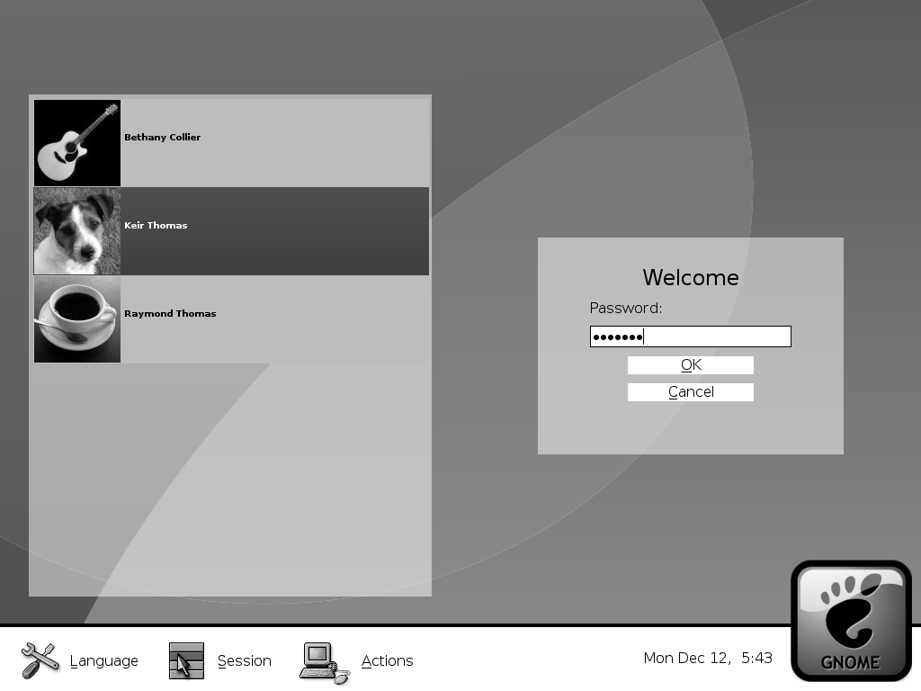The image size is (921, 691).
Task: Click the Language wrench and screwdriver icon
Action: tap(39, 661)
